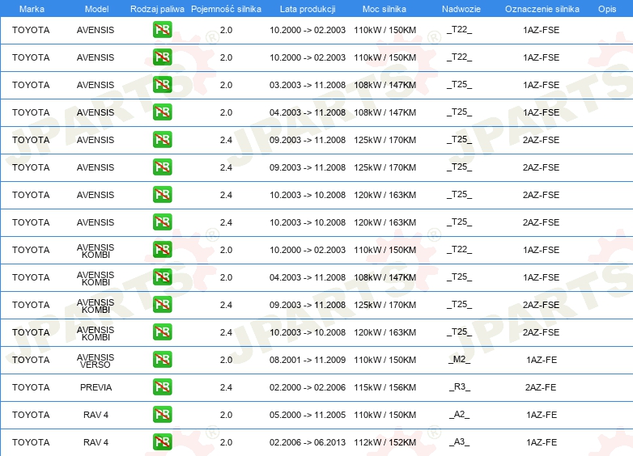Click the 2.4 engine capacity in PREVIA row
This screenshot has height=456, width=633.
click(x=226, y=387)
